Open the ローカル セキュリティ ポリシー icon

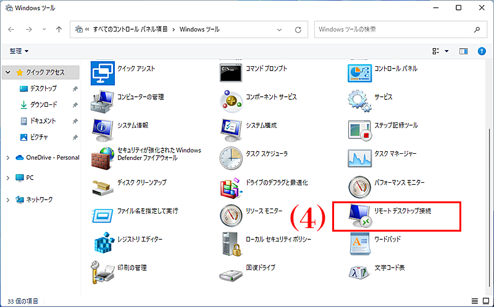(232, 244)
